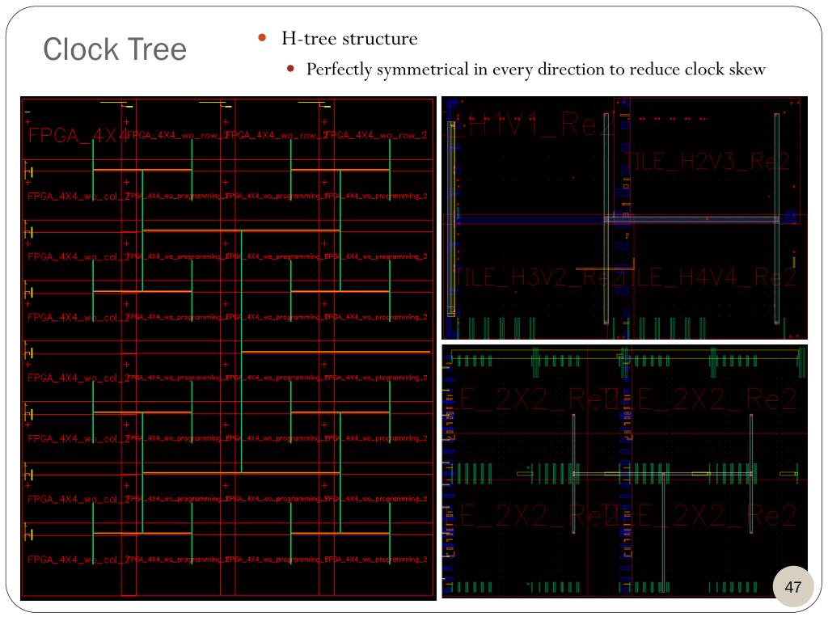828x621 pixels.
Task: Select the large FPGA H-tree layout image
Action: [228, 348]
